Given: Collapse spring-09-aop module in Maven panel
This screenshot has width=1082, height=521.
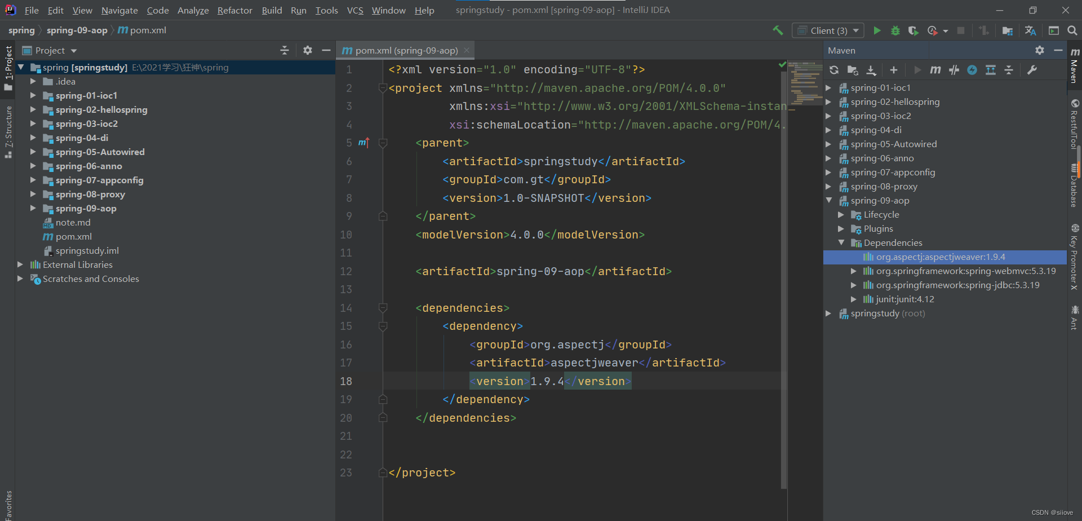Looking at the screenshot, I should point(828,200).
